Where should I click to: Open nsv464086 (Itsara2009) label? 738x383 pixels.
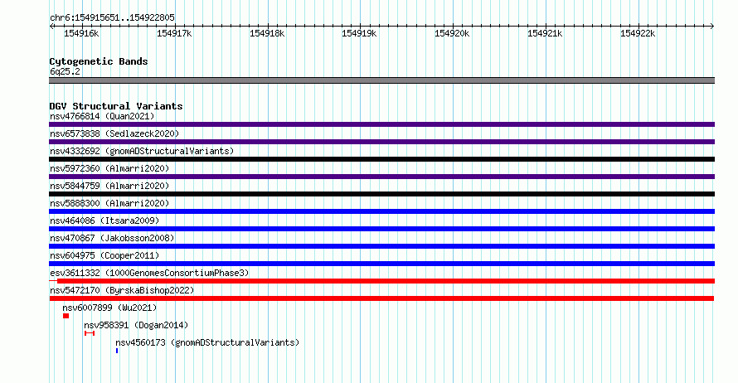point(104,221)
